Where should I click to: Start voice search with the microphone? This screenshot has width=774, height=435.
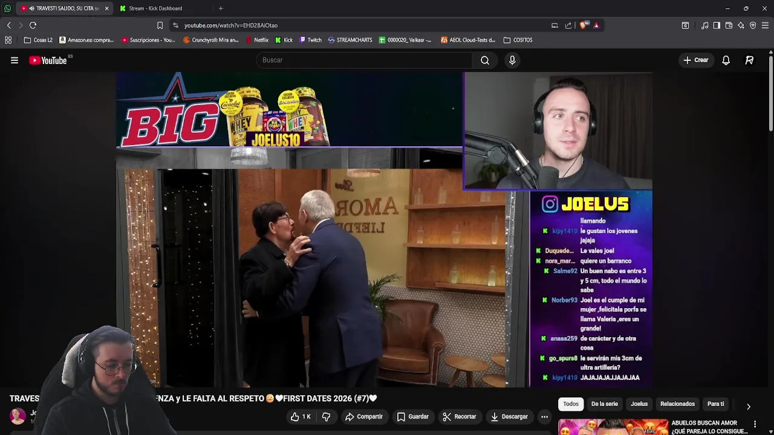pos(512,60)
